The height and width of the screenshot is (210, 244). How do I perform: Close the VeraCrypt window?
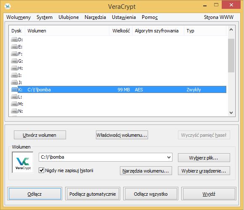(231, 5)
